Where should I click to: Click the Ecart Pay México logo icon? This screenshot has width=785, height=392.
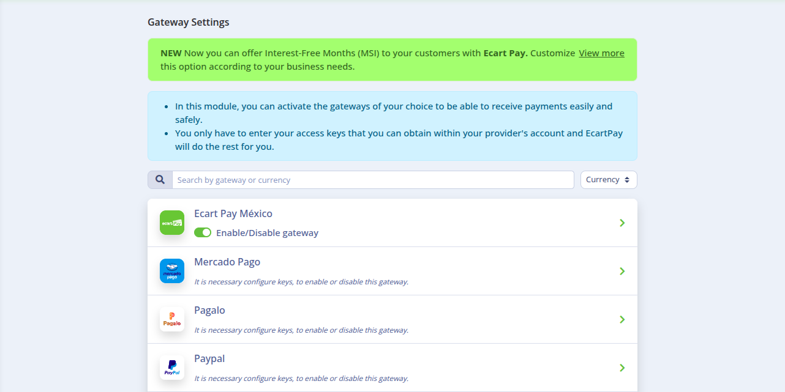[172, 223]
